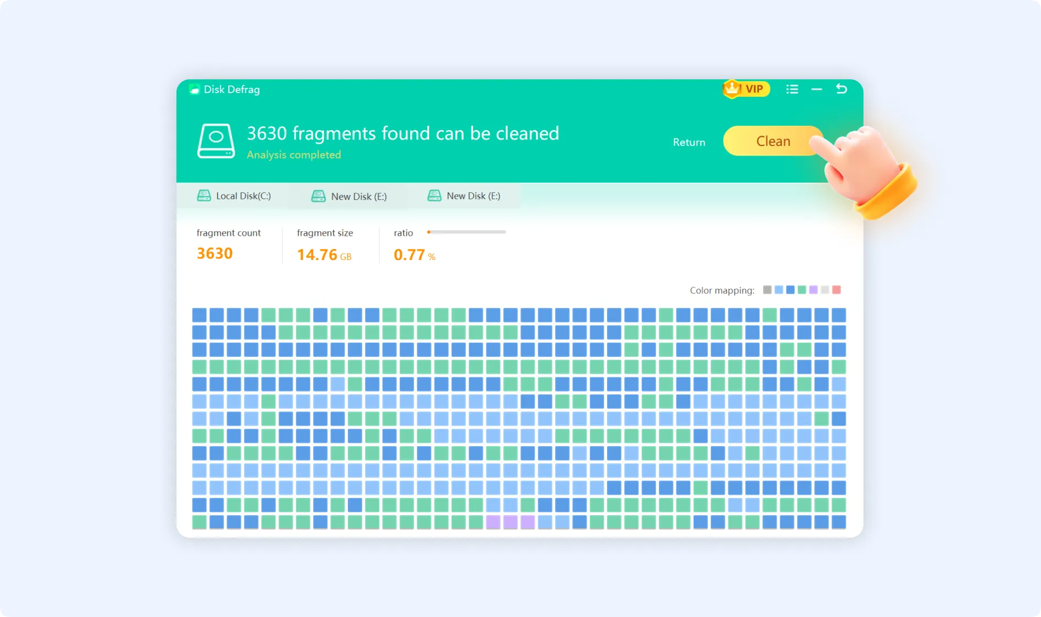Click the Disk Defrag logo icon
Screen dimensions: 1041x617
pyautogui.click(x=195, y=89)
